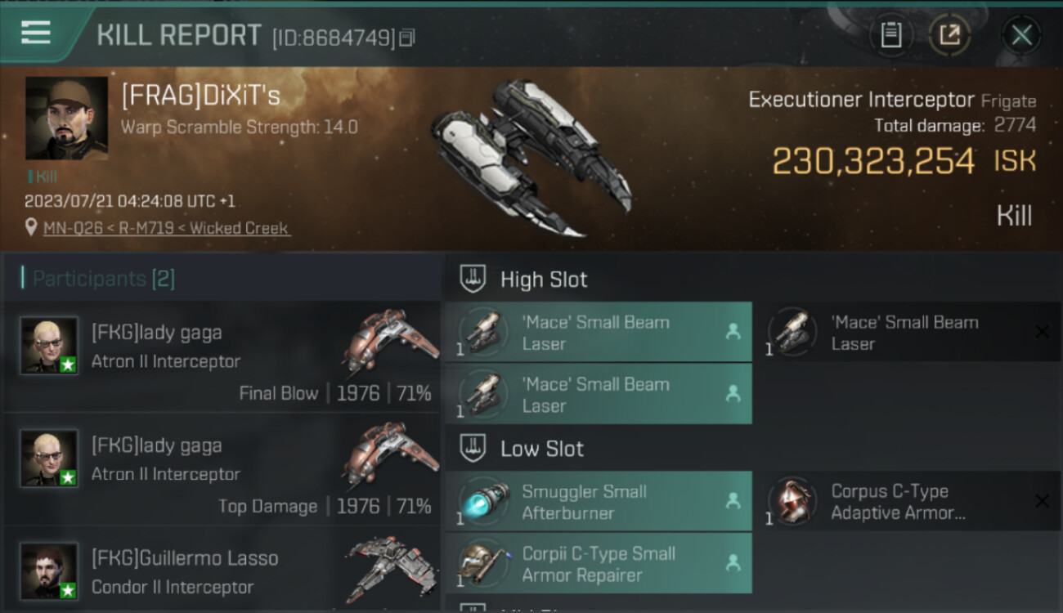Copy the kill report ID
Viewport: 1063px width, 613px height.
click(x=407, y=38)
